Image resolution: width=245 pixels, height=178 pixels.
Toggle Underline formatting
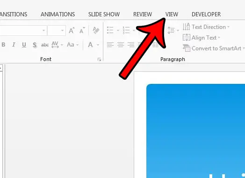pos(24,45)
